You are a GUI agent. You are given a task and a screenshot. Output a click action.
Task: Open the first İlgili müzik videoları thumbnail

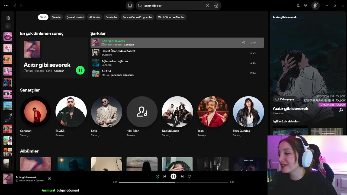(x=290, y=130)
